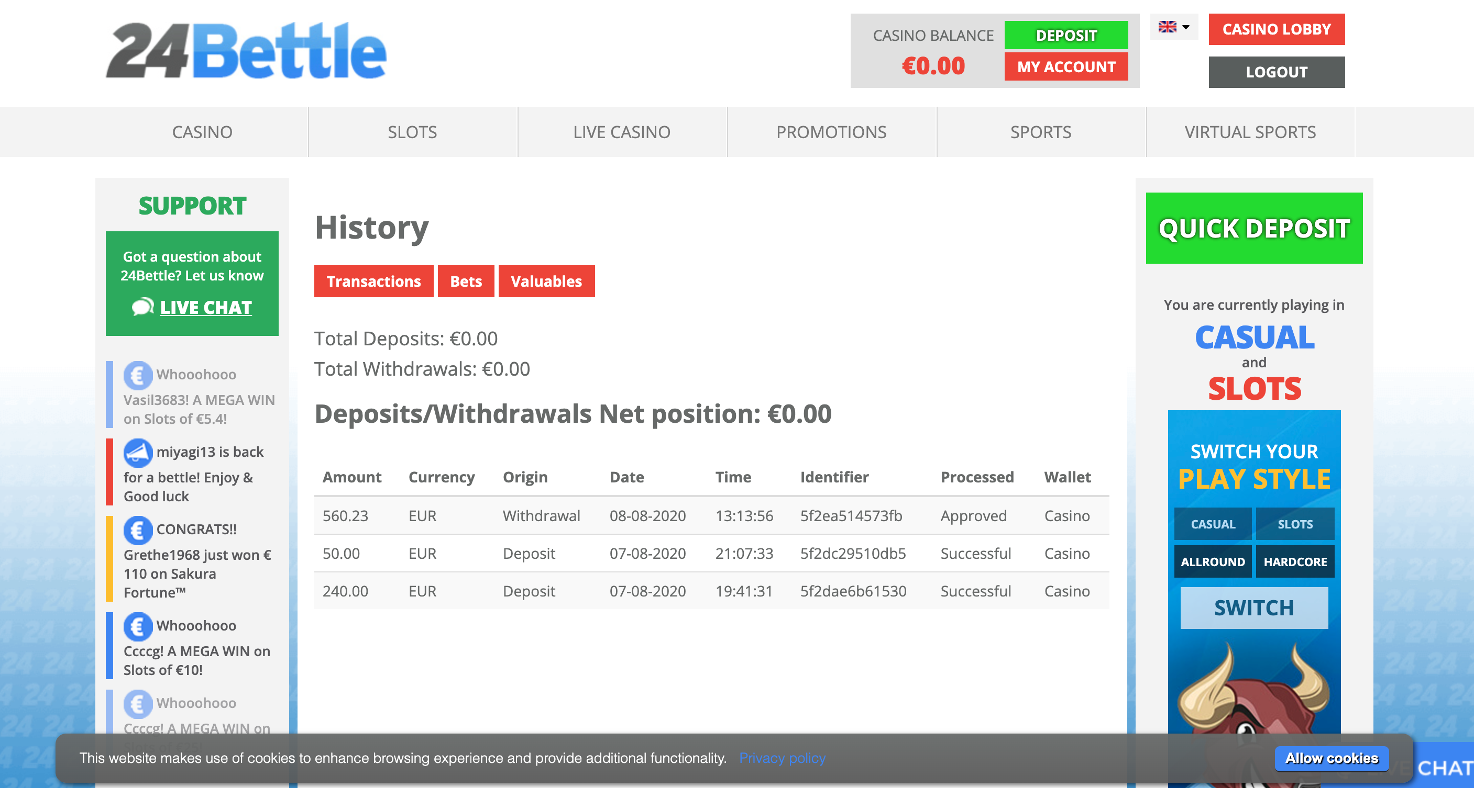The image size is (1474, 788).
Task: Click the Processed column header
Action: click(x=977, y=477)
